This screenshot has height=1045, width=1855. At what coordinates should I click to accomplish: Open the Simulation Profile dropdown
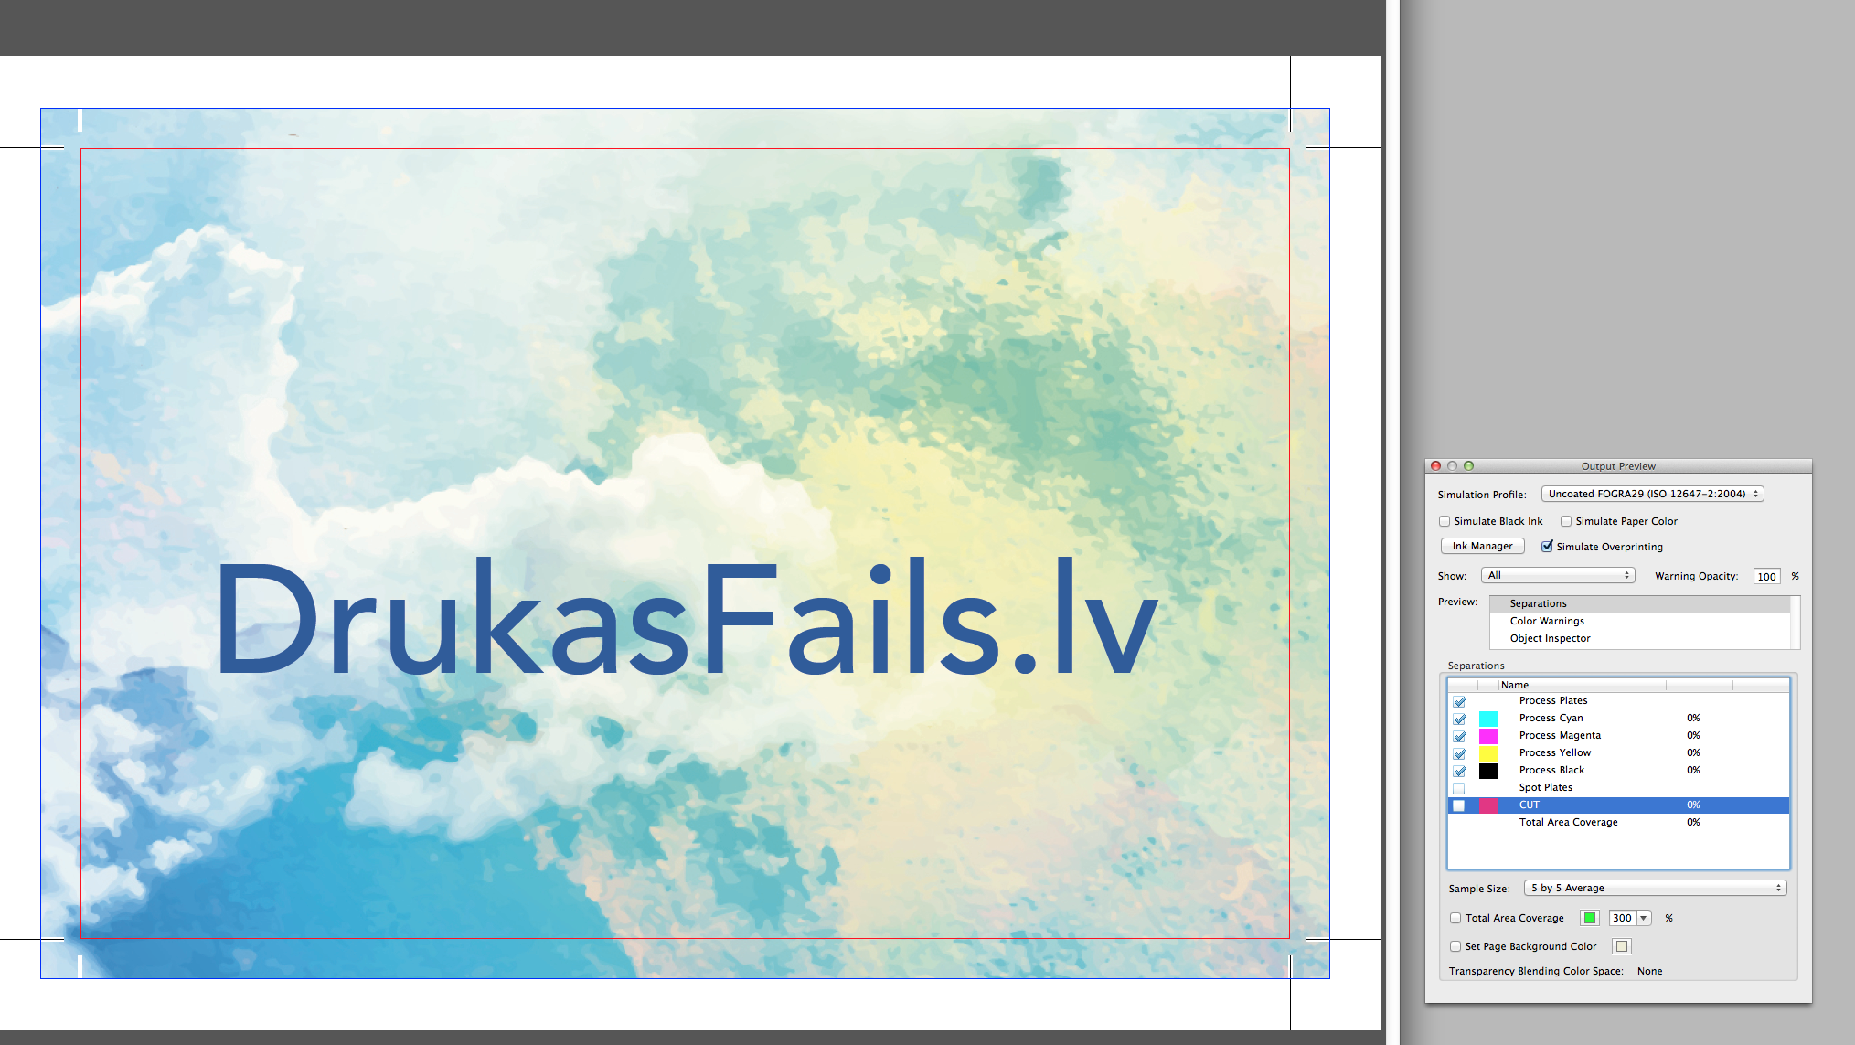pyautogui.click(x=1651, y=495)
